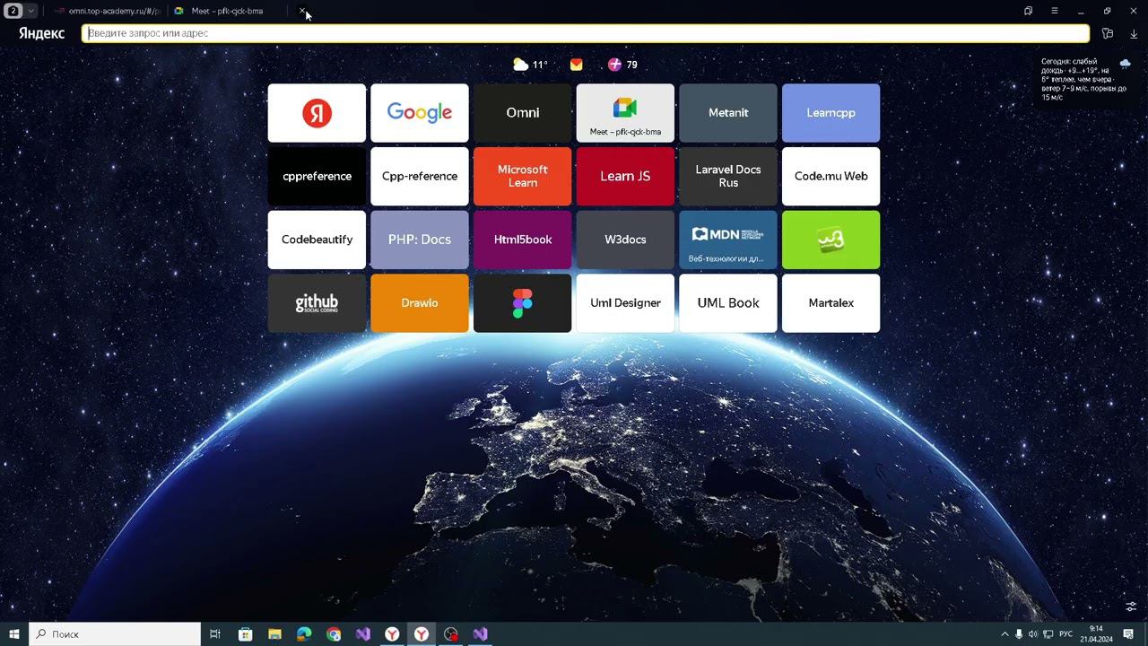
Task: Open the Code.mu Web tile
Action: (x=831, y=177)
